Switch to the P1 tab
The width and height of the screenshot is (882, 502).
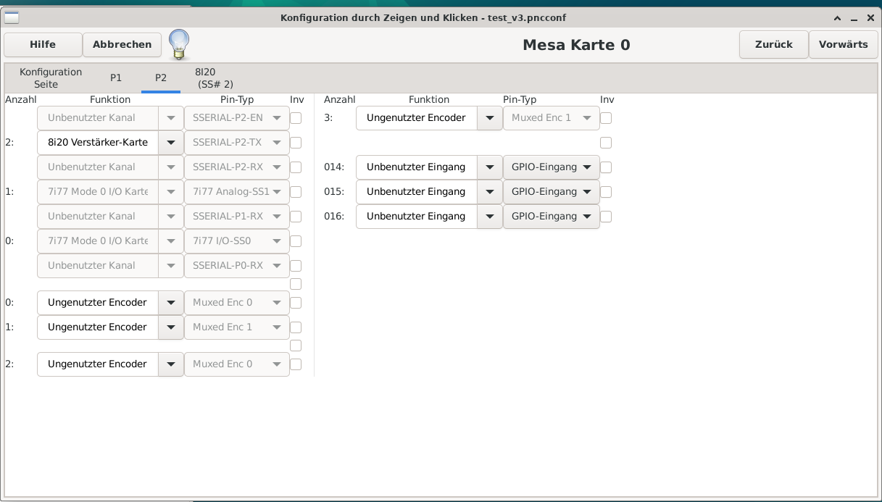(x=116, y=78)
